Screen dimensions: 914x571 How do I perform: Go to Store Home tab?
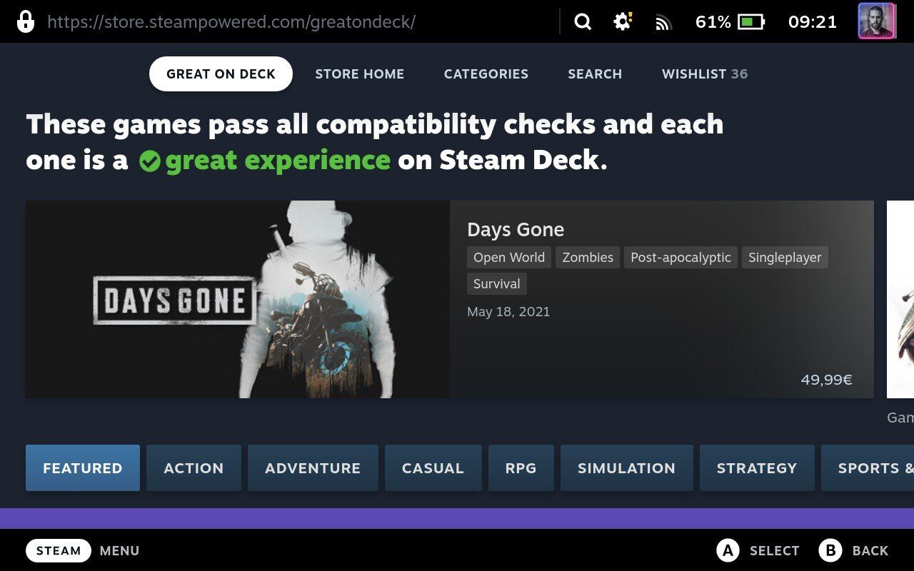click(360, 74)
